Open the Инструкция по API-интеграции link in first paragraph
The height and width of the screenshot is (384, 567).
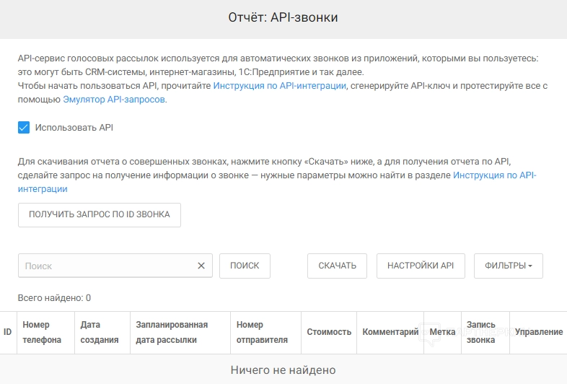[x=280, y=86]
